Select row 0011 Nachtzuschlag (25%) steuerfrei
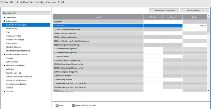The height and width of the screenshot is (109, 211). point(98,64)
